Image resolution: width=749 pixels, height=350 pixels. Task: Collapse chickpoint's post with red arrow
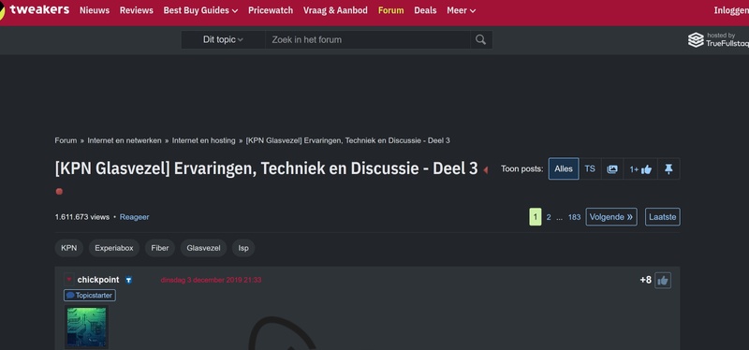coord(69,280)
